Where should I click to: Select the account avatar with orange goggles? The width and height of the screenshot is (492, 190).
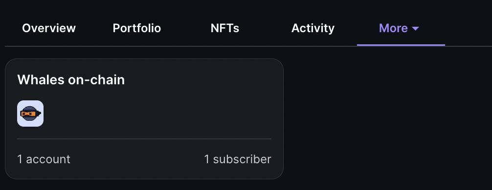pyautogui.click(x=30, y=114)
